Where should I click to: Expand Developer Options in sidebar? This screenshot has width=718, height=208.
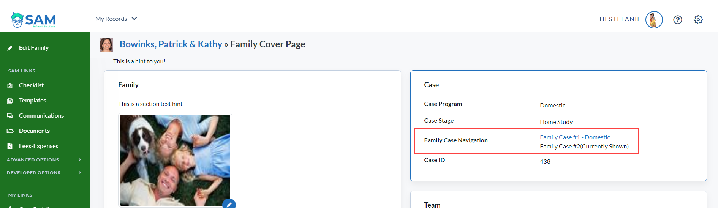tap(44, 173)
